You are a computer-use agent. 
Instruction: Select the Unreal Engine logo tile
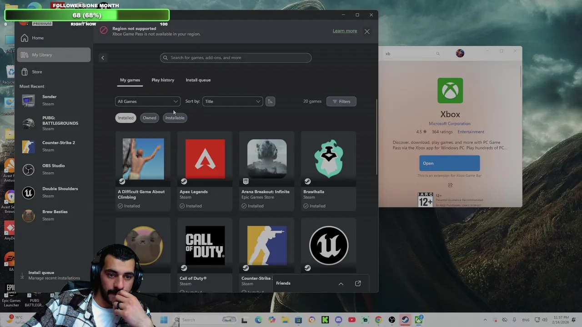point(329,245)
